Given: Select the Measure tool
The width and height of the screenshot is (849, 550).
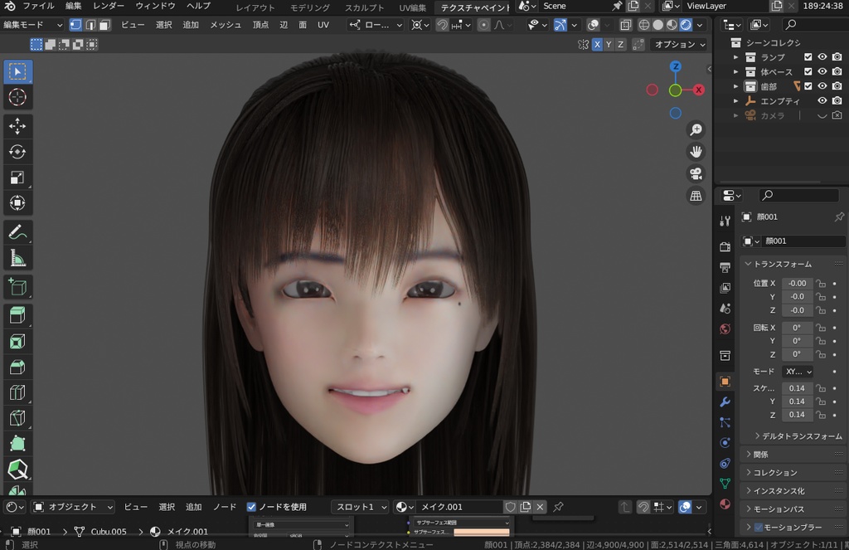Looking at the screenshot, I should [18, 258].
